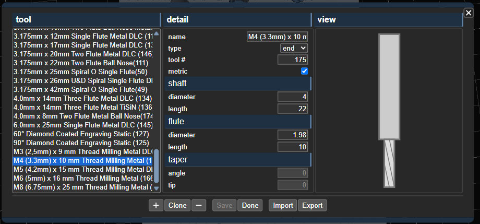Click the plus button to add tool
Screen dimensions: 480x224
(155, 205)
